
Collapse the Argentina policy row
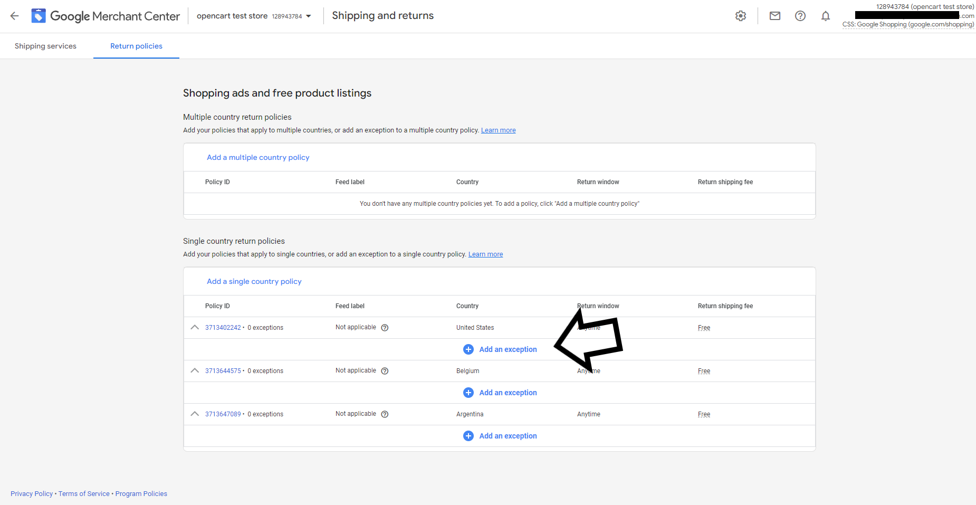[195, 414]
